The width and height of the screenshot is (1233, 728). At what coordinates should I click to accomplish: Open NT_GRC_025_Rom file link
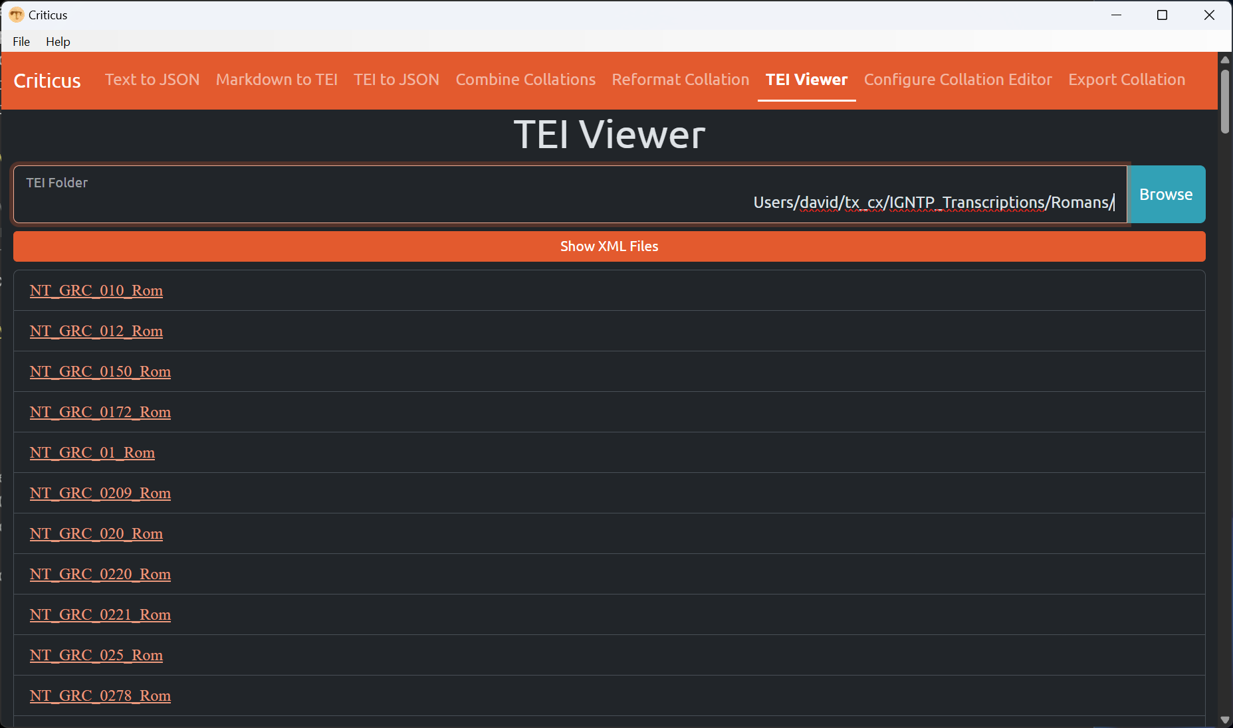(96, 655)
